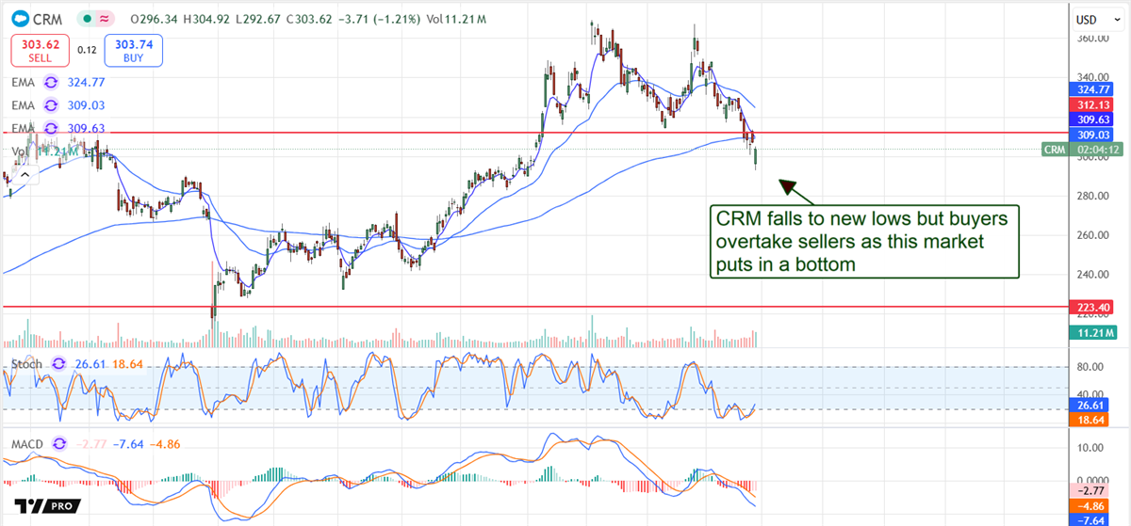This screenshot has width=1131, height=526.
Task: Click the icon beside EMA 309.63
Action: coord(52,128)
